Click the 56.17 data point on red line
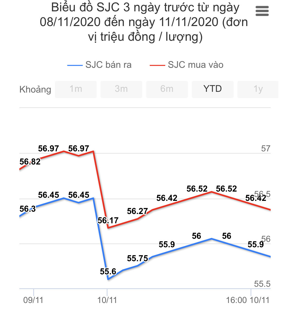The width and height of the screenshot is (290, 312). click(x=108, y=227)
